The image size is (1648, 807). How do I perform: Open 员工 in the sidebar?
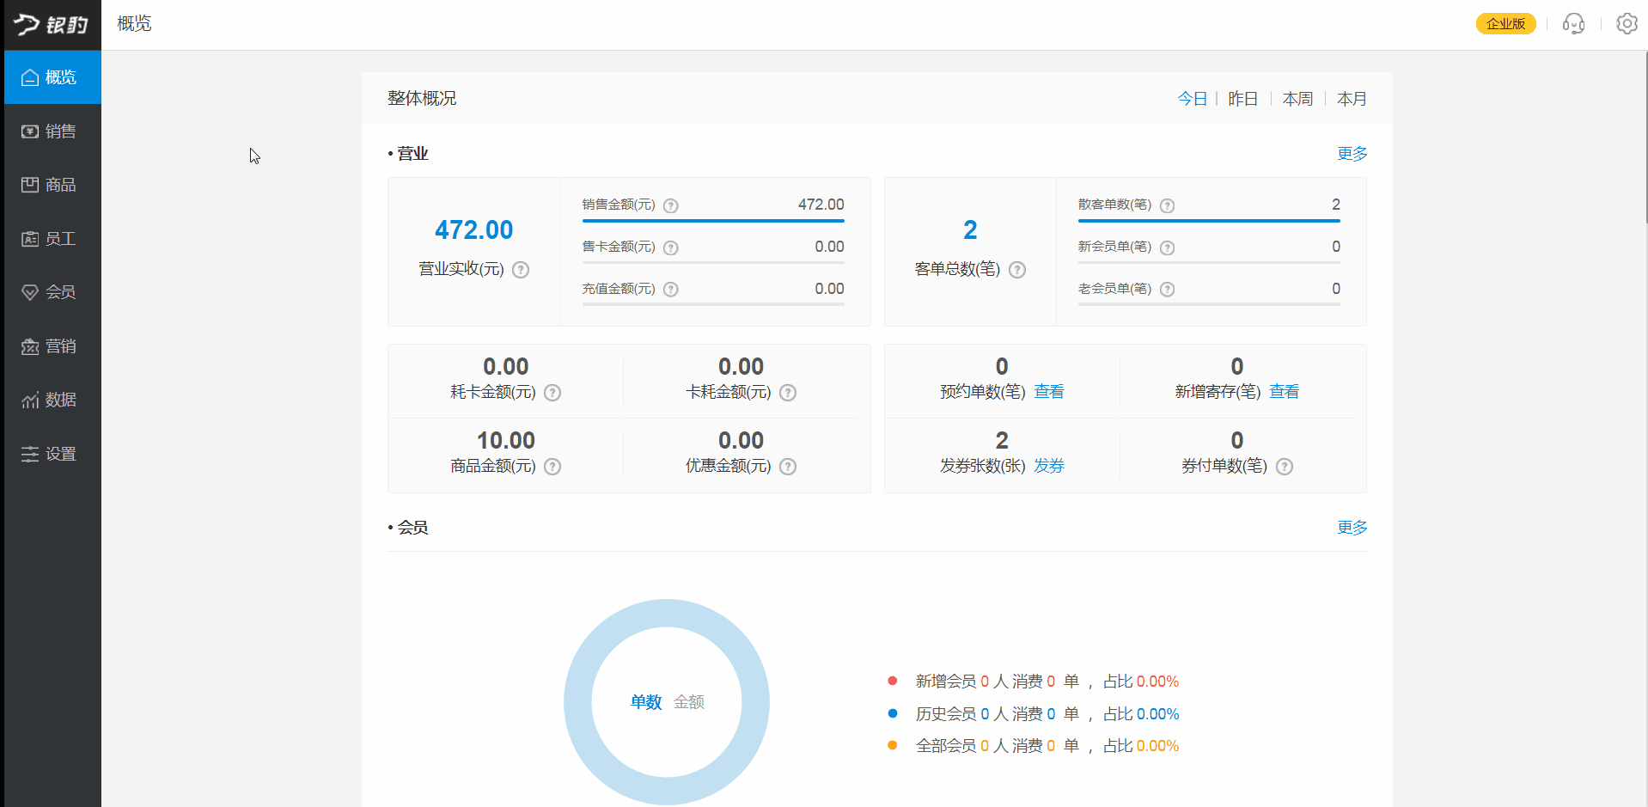pos(52,239)
